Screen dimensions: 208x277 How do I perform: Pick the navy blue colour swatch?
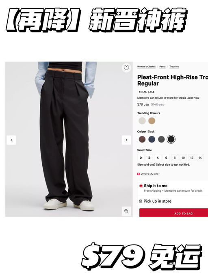coord(152,139)
